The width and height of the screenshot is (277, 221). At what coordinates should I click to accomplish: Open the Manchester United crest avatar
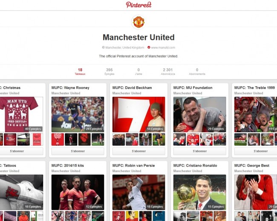(x=138, y=22)
